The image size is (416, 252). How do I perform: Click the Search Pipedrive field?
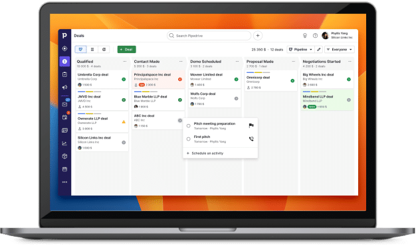click(x=209, y=35)
